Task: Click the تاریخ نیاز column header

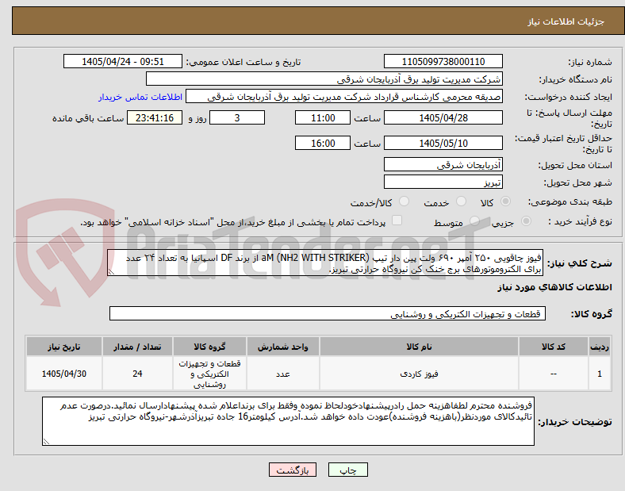Action: [64, 347]
